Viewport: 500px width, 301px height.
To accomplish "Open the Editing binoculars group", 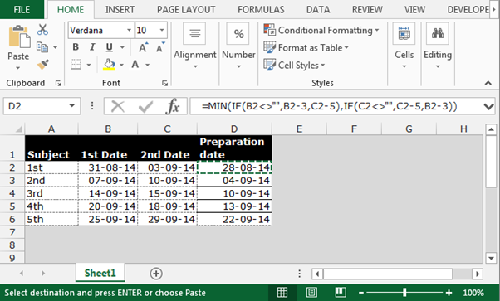I will 438,46.
